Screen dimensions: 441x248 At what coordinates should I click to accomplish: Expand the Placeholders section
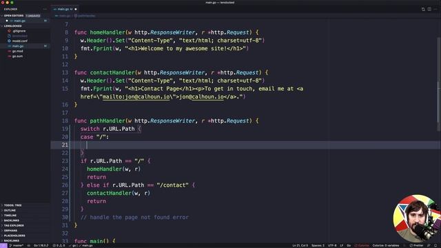(x=25, y=236)
